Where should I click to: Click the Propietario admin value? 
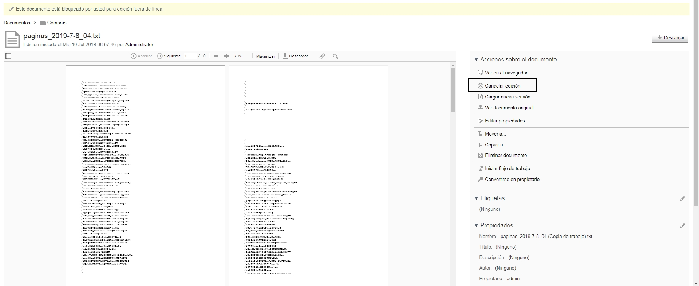513,278
